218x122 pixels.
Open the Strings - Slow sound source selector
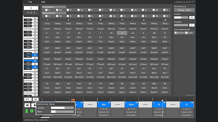click(x=184, y=10)
